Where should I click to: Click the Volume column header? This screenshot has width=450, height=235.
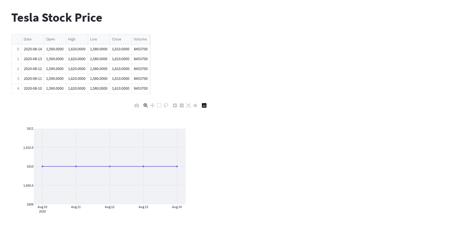pyautogui.click(x=141, y=39)
